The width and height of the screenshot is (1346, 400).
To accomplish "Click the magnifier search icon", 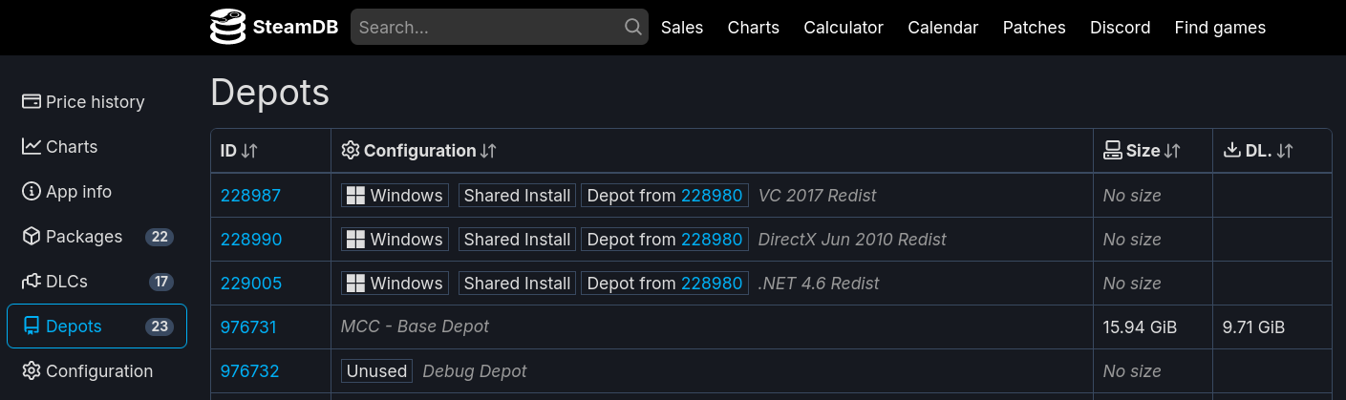I will pos(632,27).
